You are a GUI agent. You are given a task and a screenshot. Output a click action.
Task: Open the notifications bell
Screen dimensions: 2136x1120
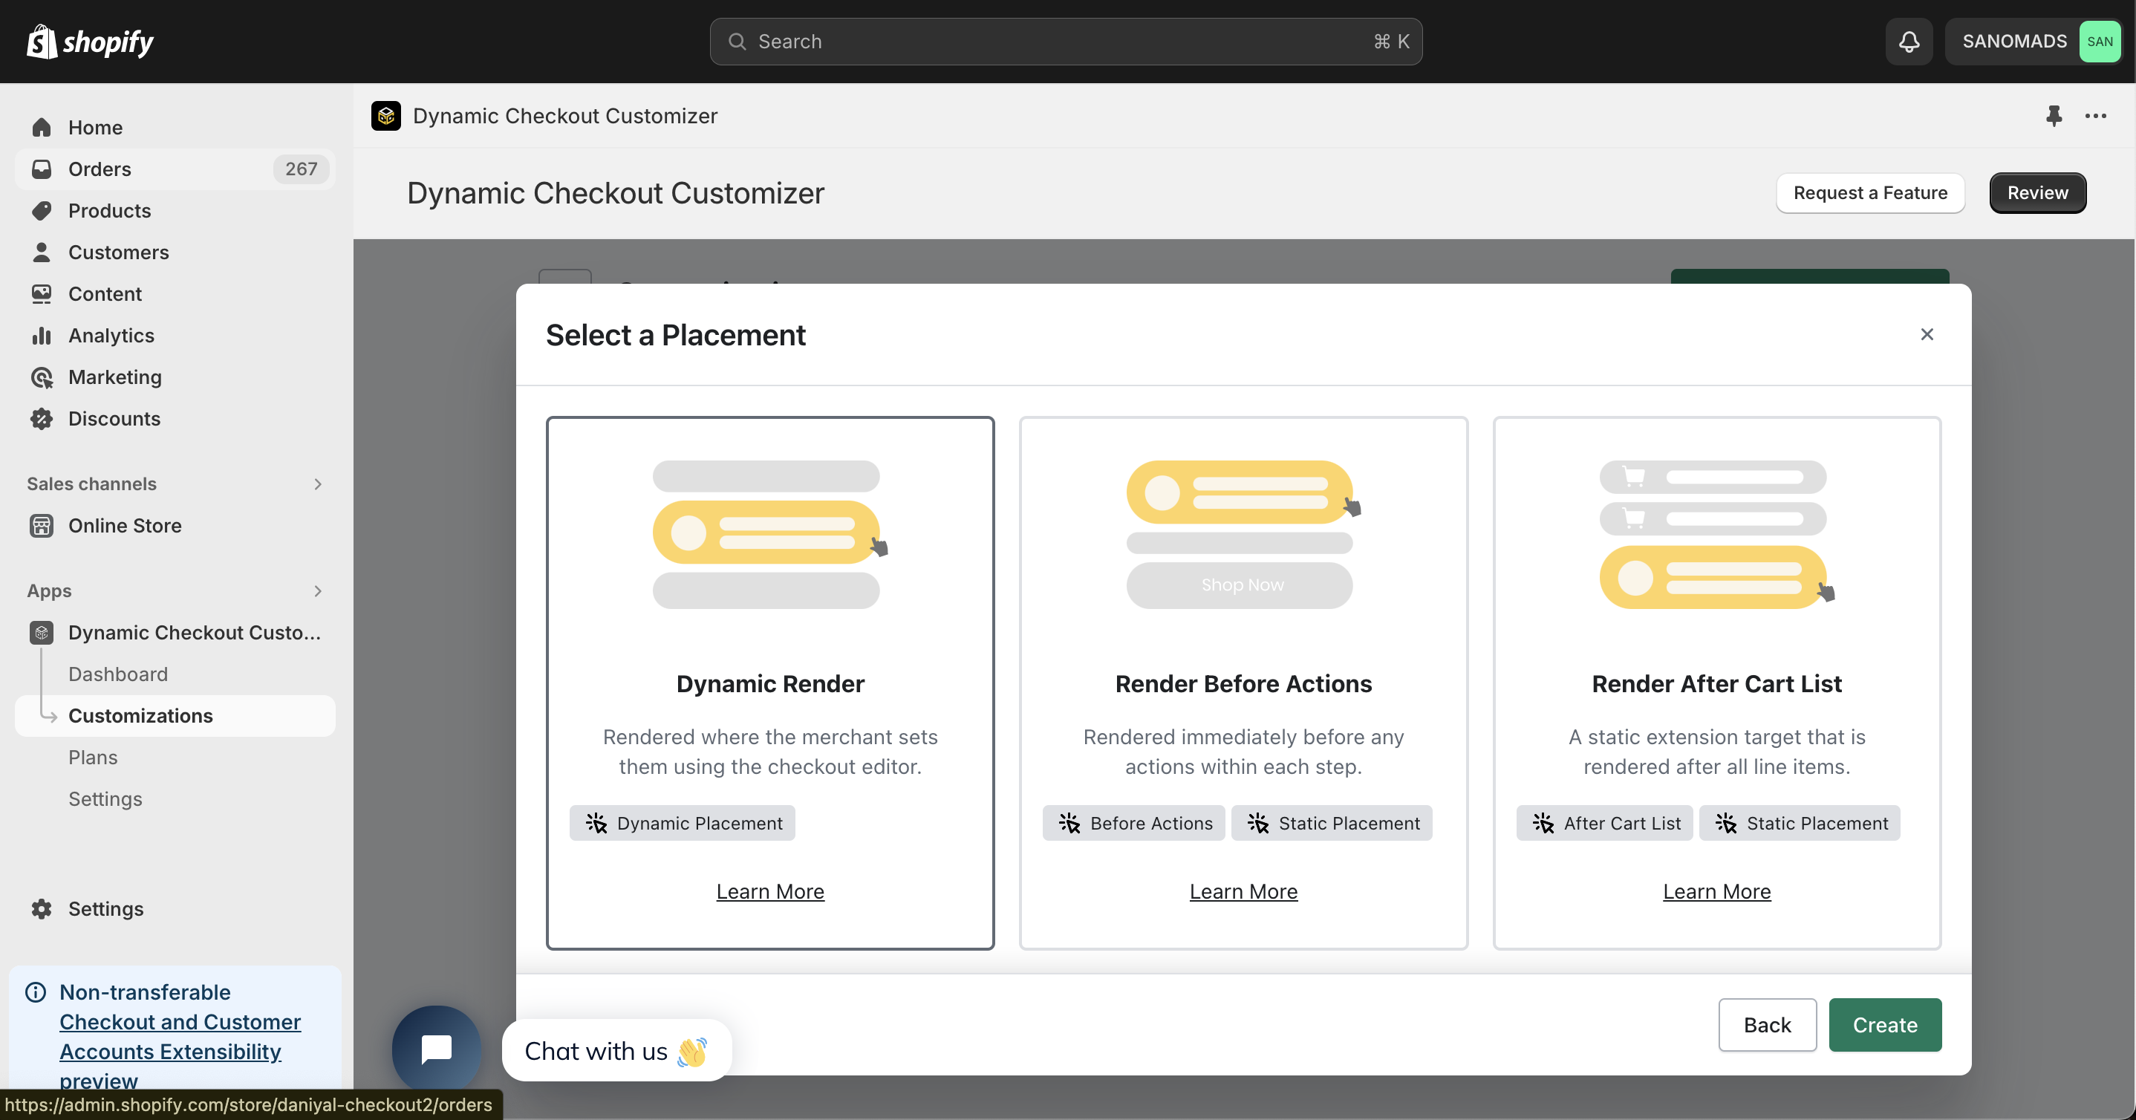click(1909, 42)
